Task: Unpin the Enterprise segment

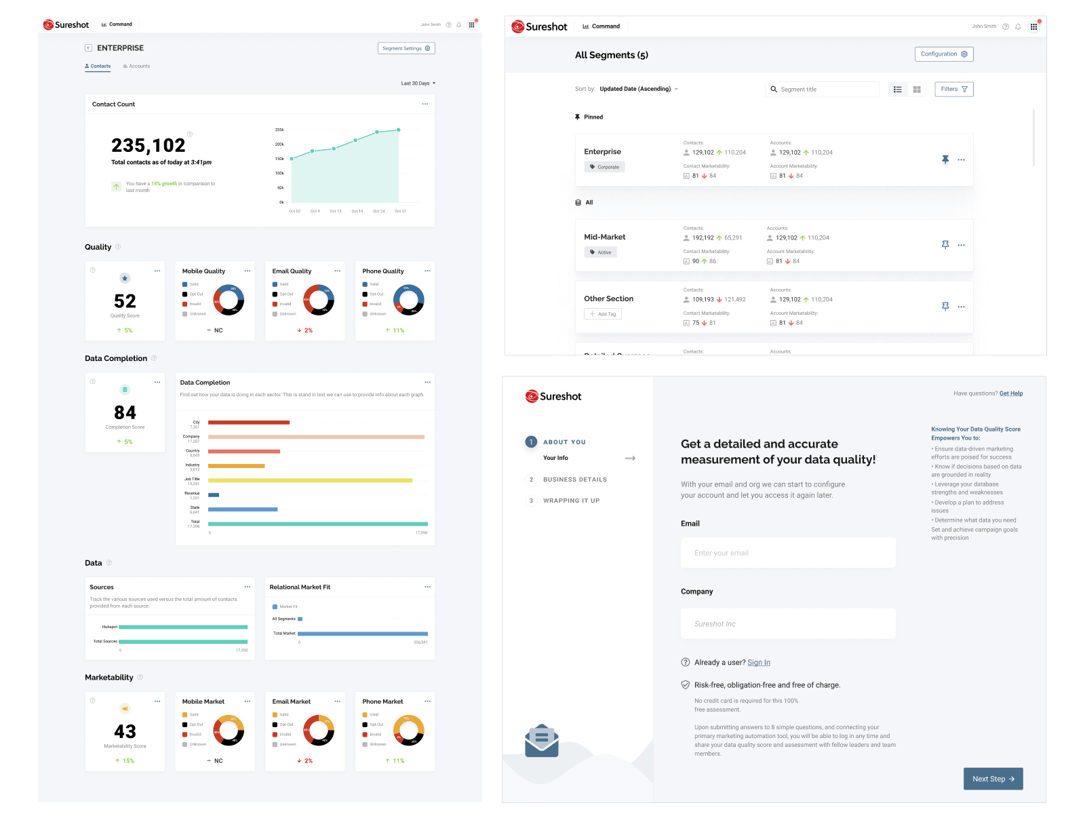Action: 945,159
